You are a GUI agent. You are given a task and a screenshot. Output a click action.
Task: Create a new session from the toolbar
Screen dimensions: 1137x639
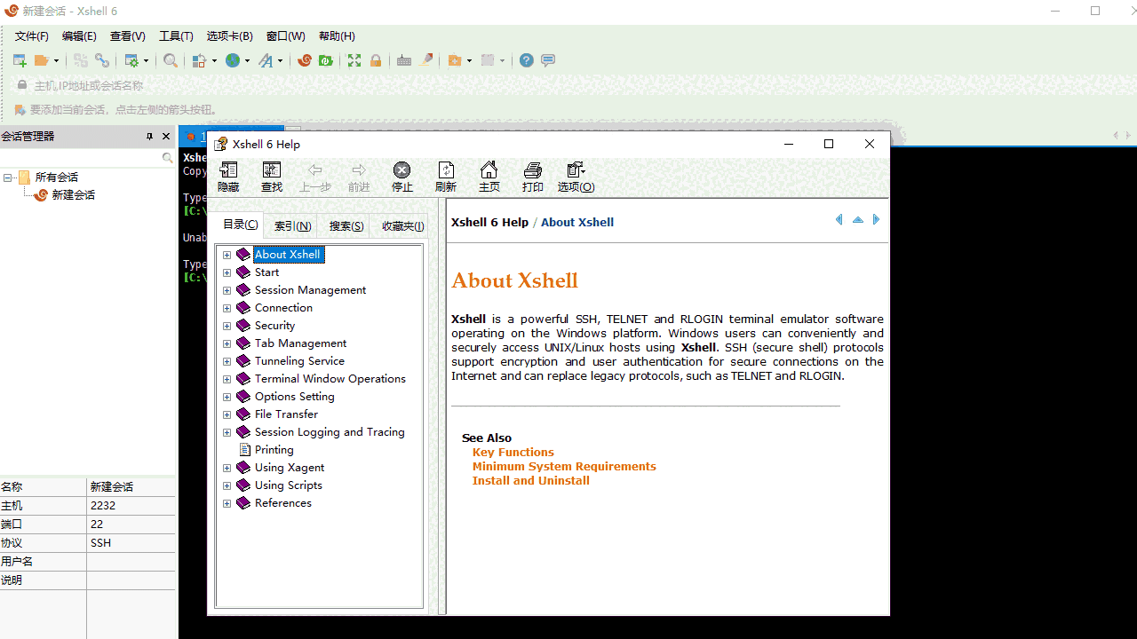[x=20, y=59]
